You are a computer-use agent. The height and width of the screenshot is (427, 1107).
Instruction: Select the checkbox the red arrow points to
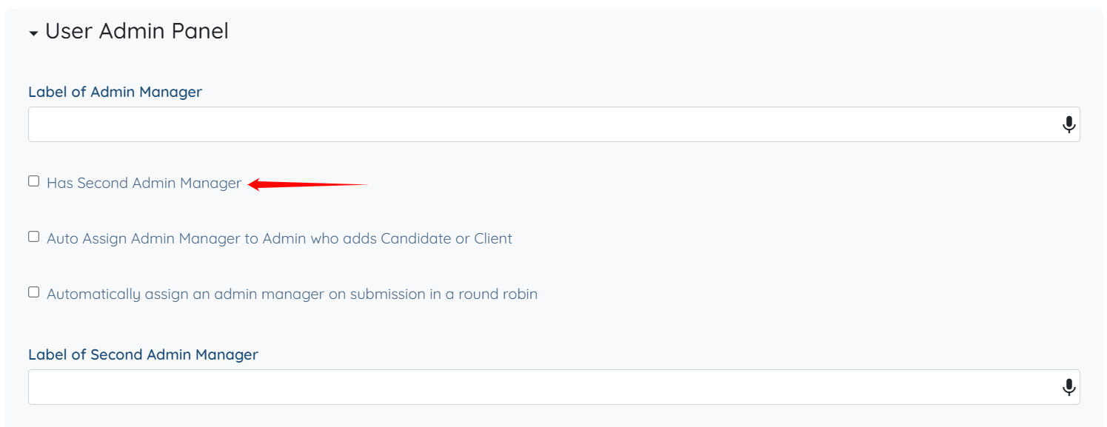pos(34,181)
